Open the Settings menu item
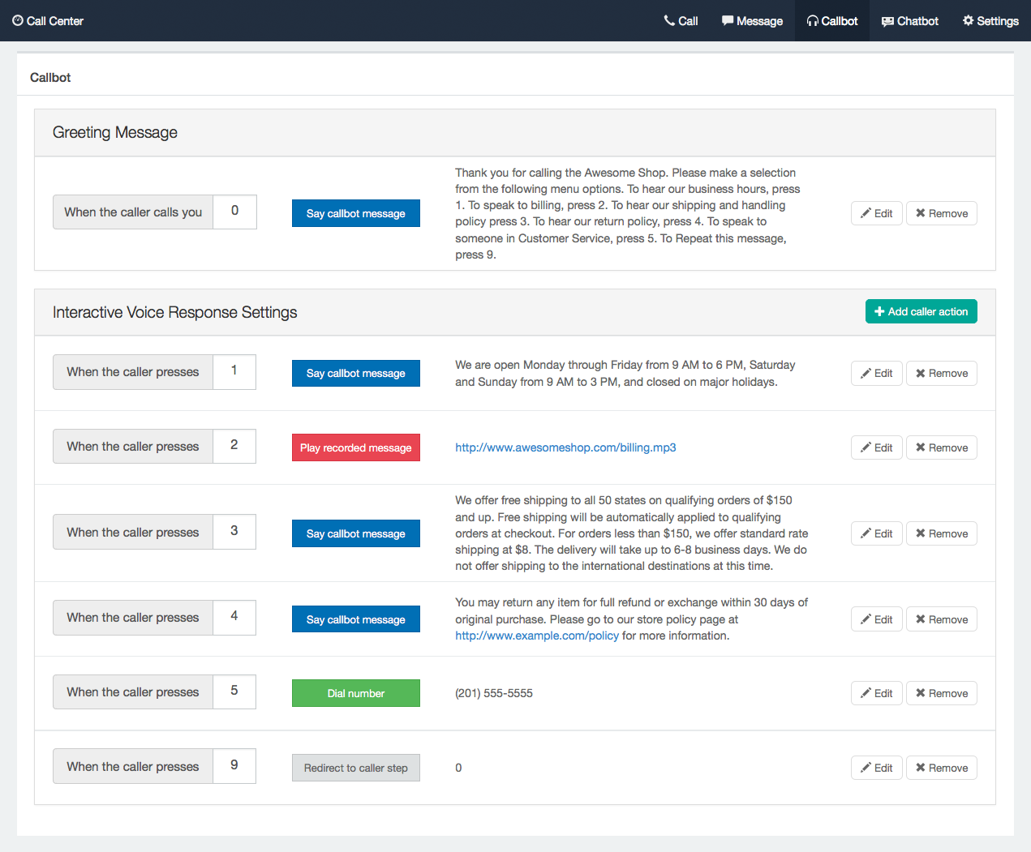Screen dimensions: 1031x852 click(990, 20)
